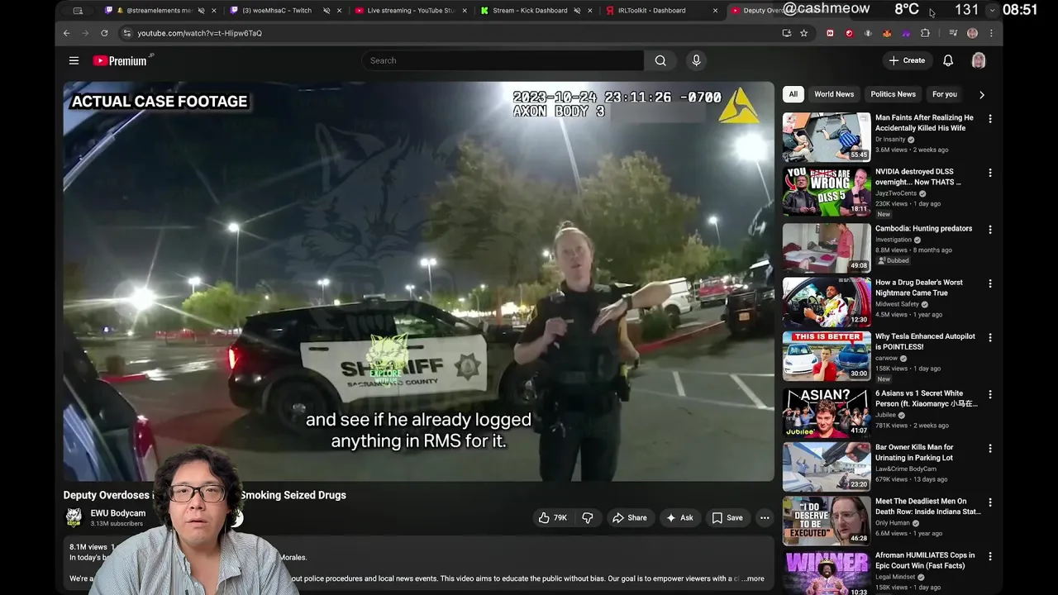This screenshot has height=595, width=1058.
Task: Open Chrome three-dot menu
Action: tap(991, 33)
